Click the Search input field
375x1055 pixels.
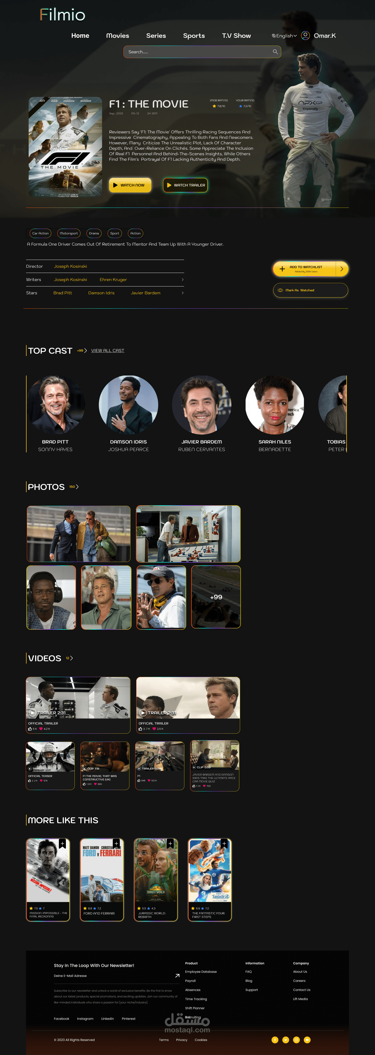pyautogui.click(x=202, y=52)
